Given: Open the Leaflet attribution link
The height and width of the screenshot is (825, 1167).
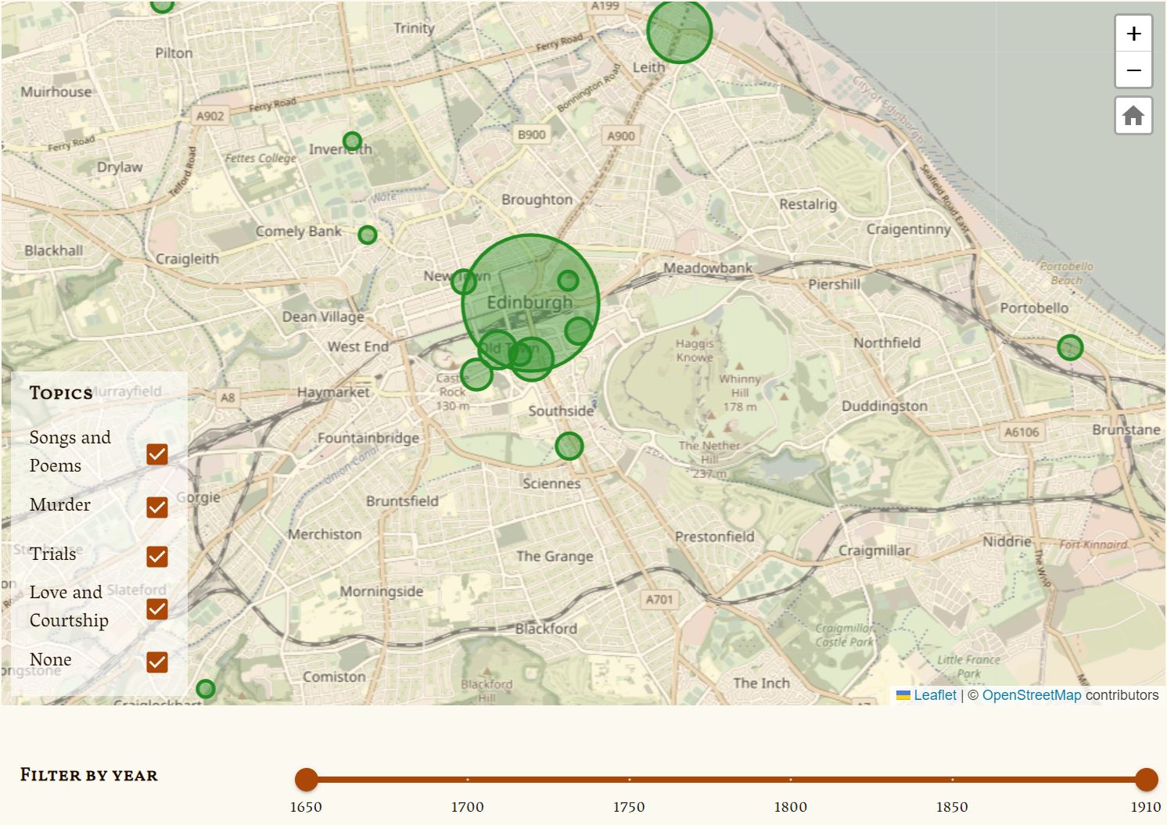Looking at the screenshot, I should click(x=935, y=694).
